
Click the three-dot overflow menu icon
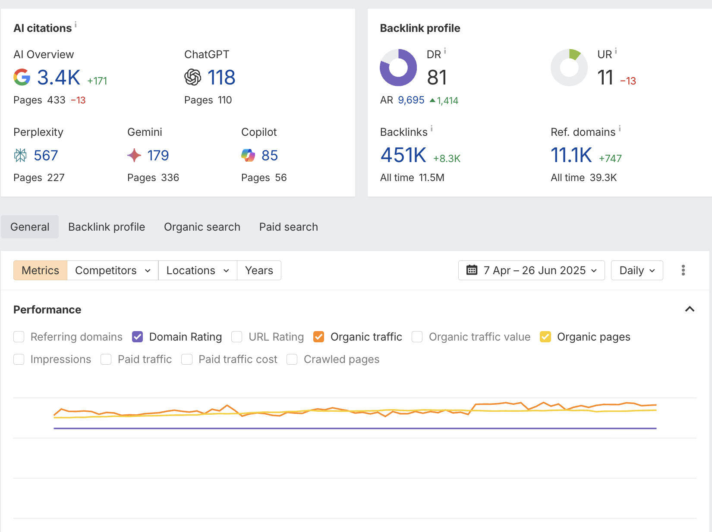(683, 270)
